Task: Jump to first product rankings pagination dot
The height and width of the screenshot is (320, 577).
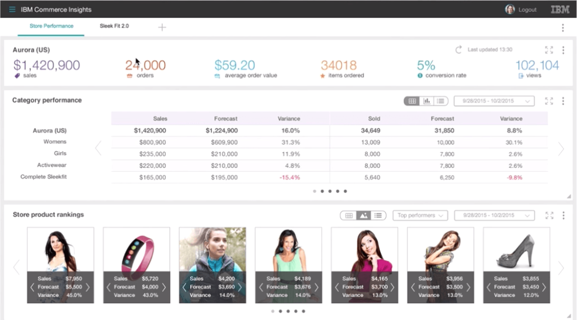Action: [273, 311]
